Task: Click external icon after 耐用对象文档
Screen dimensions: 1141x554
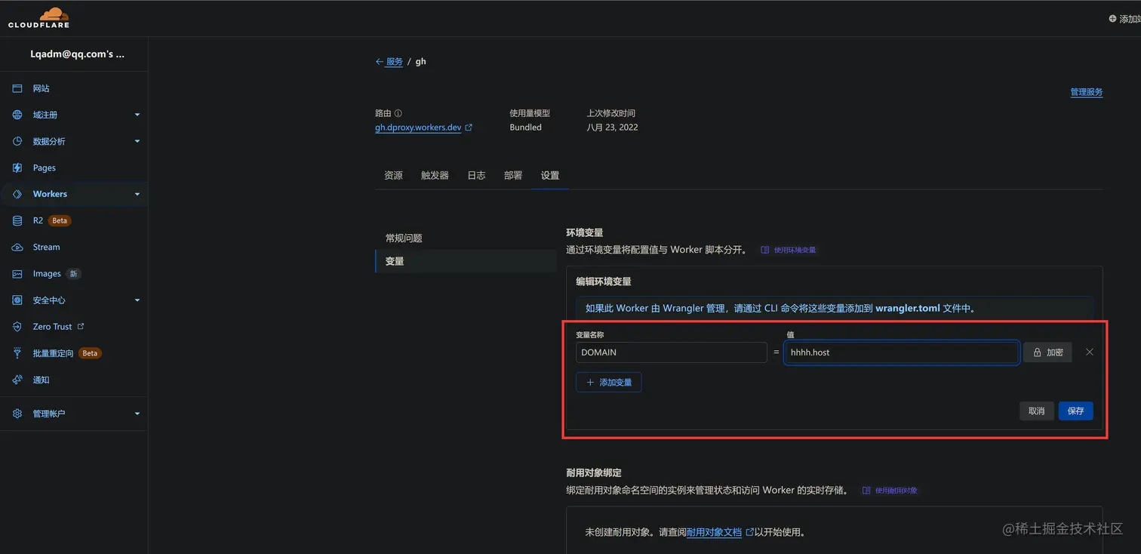Action: click(x=749, y=532)
